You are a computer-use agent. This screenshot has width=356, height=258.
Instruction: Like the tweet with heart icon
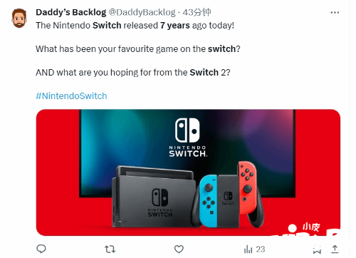(179, 249)
